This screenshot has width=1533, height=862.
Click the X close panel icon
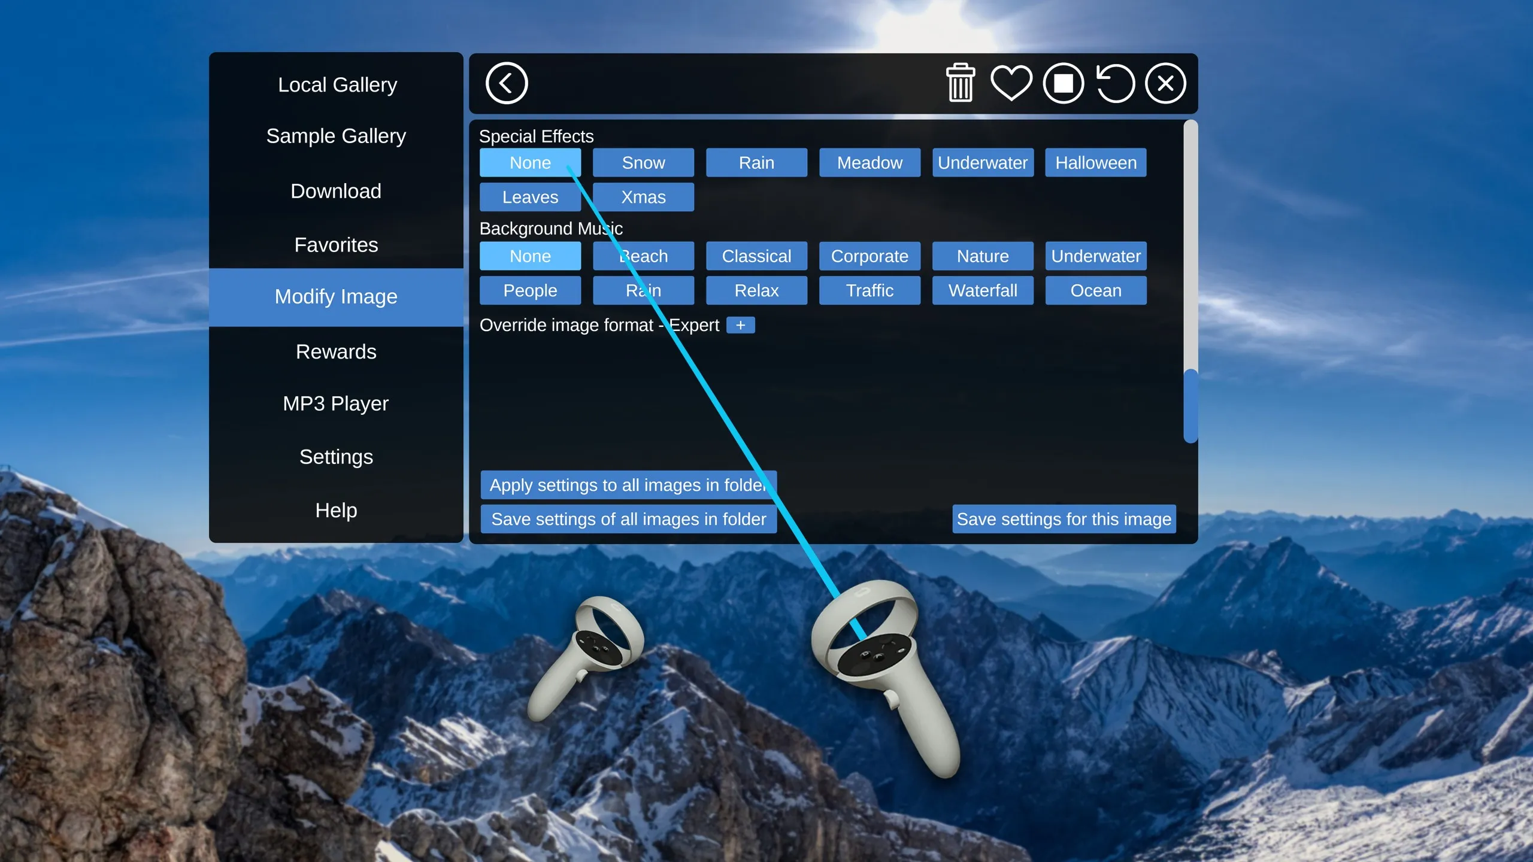(1165, 83)
